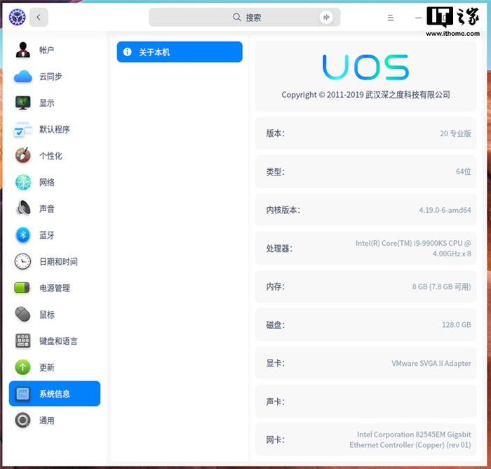Minimize the control center window
Viewport: 491px width, 469px height.
click(x=418, y=18)
